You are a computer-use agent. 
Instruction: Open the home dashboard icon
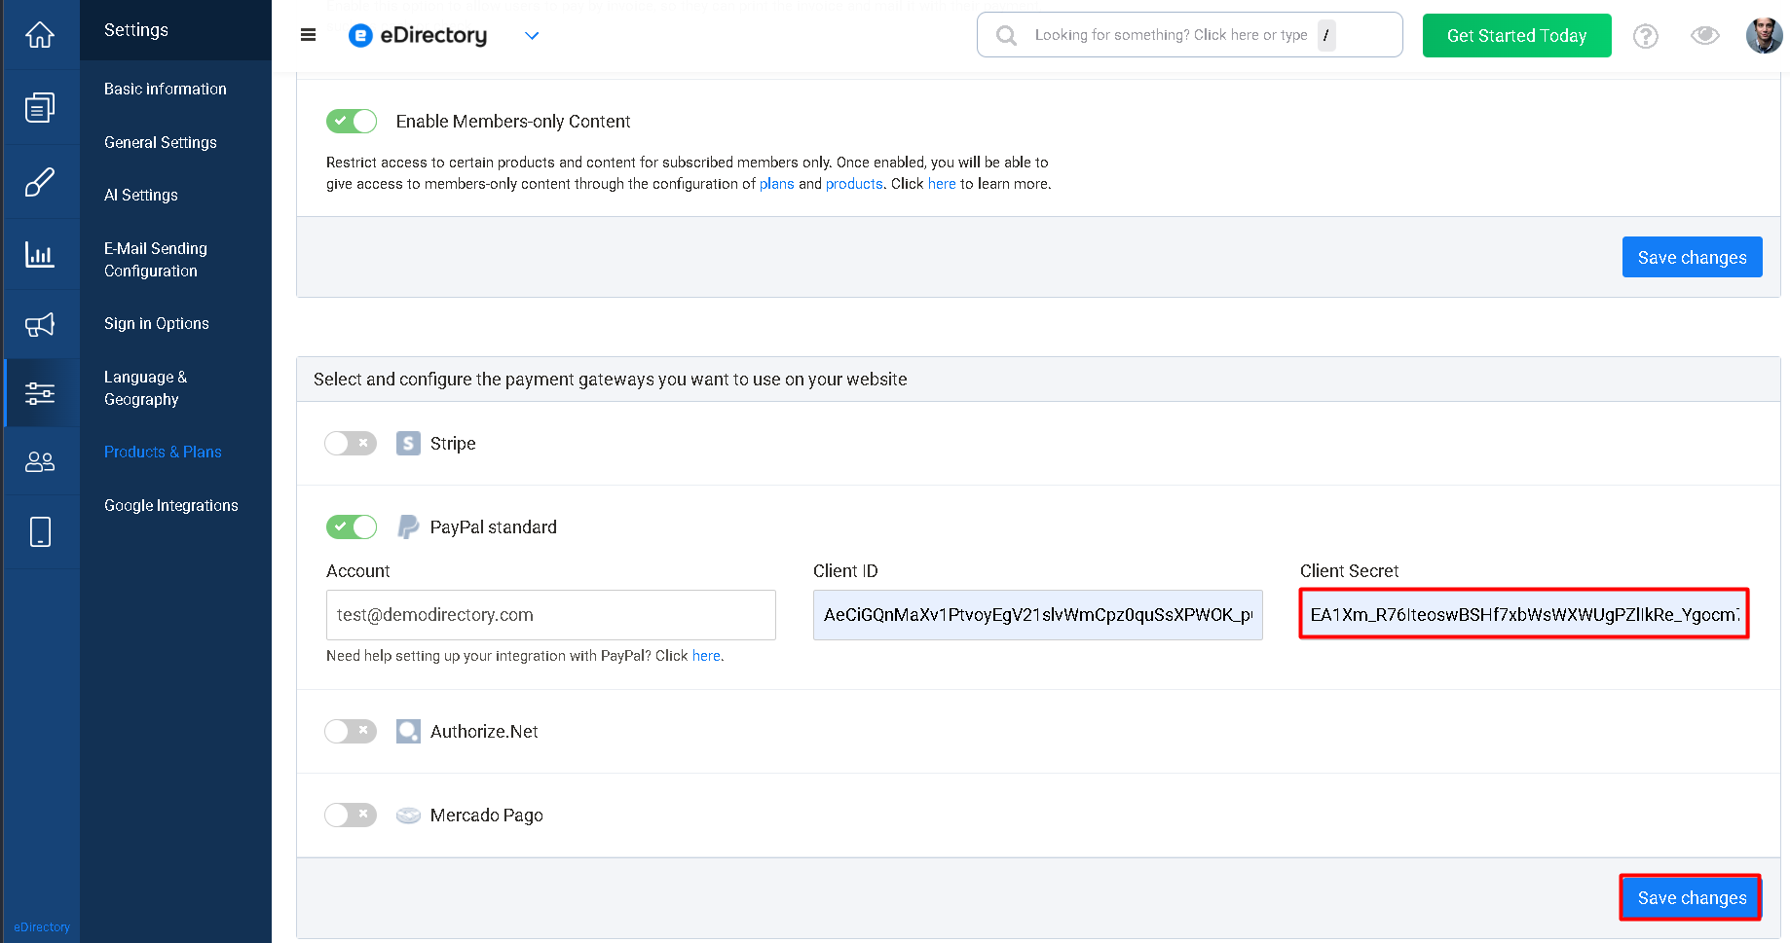pos(40,35)
